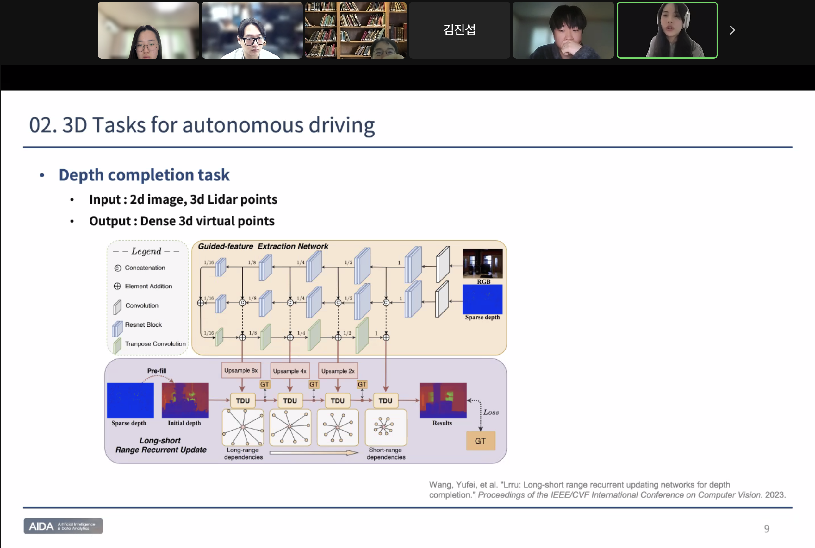Select the rightmost TDU block

coord(385,400)
